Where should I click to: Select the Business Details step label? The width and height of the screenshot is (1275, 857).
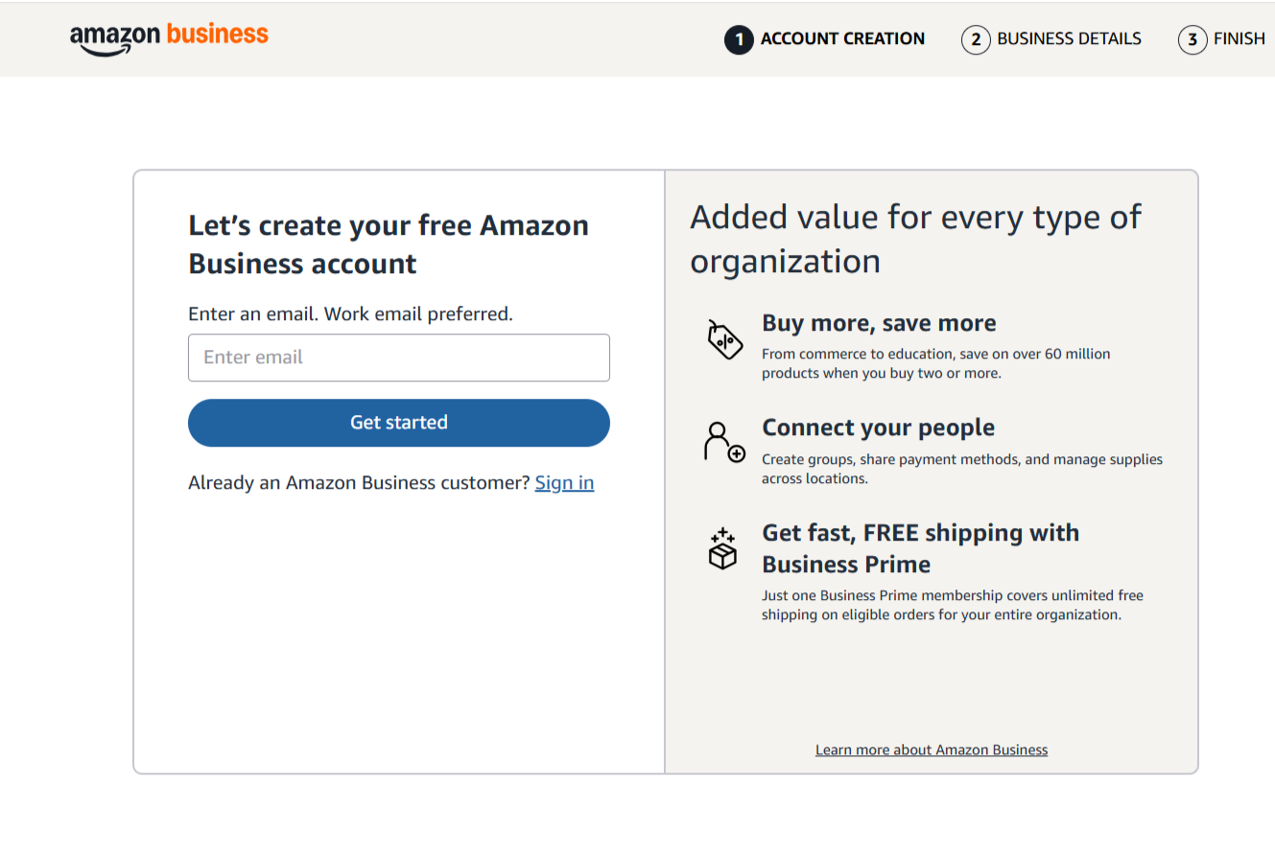(x=1069, y=39)
